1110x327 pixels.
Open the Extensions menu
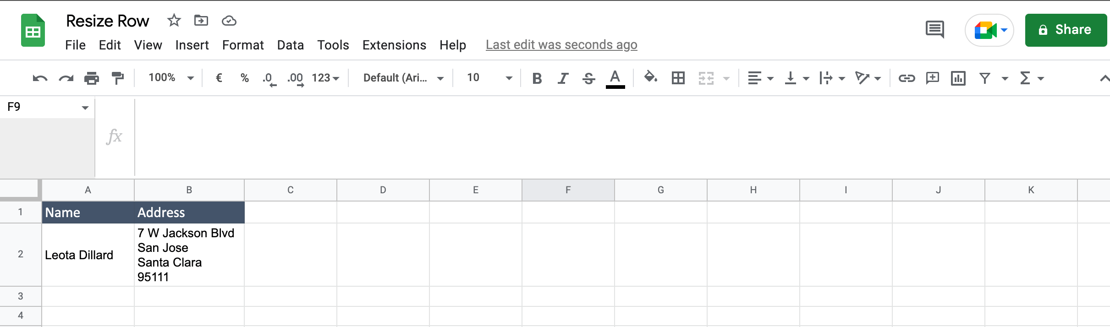tap(394, 45)
